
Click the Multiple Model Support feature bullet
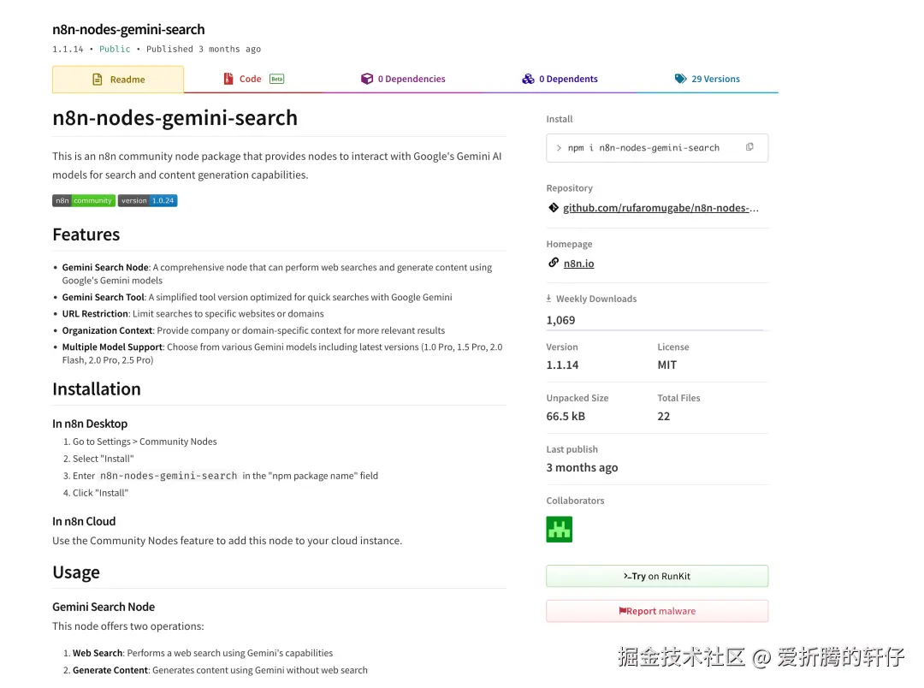click(x=282, y=353)
